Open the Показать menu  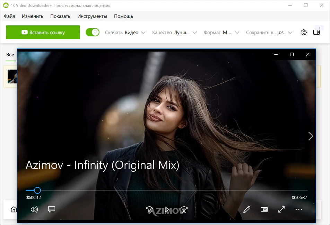(x=60, y=16)
